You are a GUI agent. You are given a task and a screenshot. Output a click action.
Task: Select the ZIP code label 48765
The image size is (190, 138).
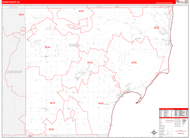(51, 129)
